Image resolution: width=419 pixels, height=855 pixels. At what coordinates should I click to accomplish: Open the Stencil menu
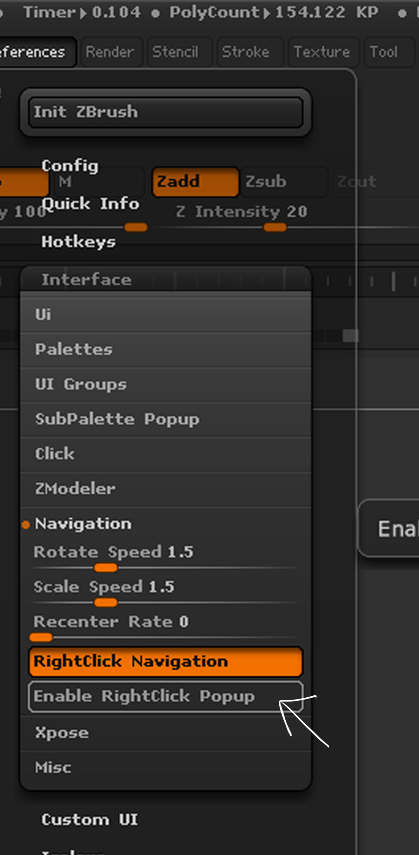click(x=176, y=52)
